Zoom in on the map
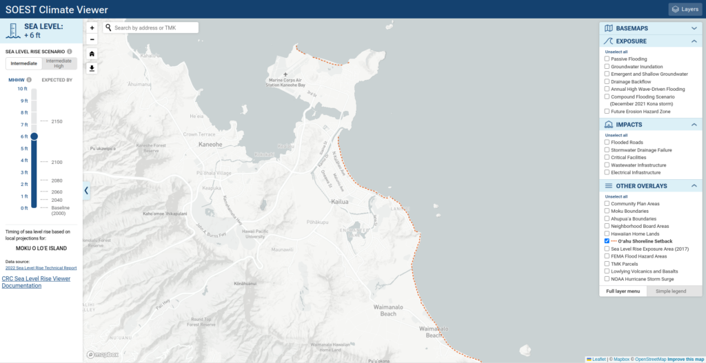The image size is (706, 363). point(92,28)
